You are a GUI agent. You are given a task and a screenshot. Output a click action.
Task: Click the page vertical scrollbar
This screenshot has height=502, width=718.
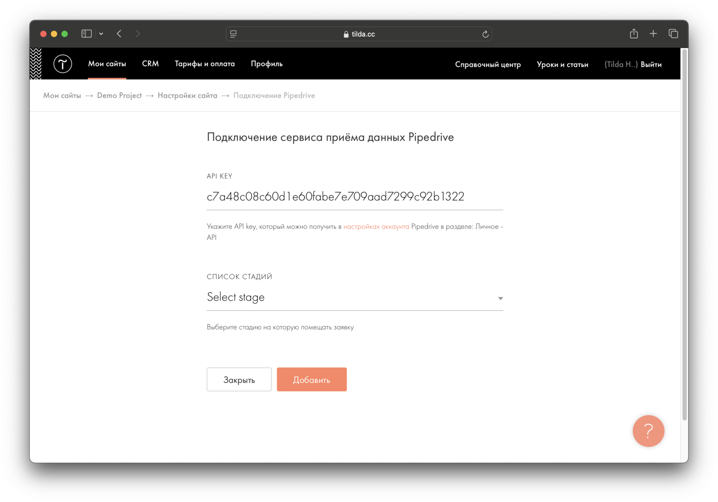[x=685, y=234]
